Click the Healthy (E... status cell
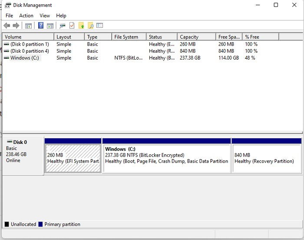 [162, 44]
